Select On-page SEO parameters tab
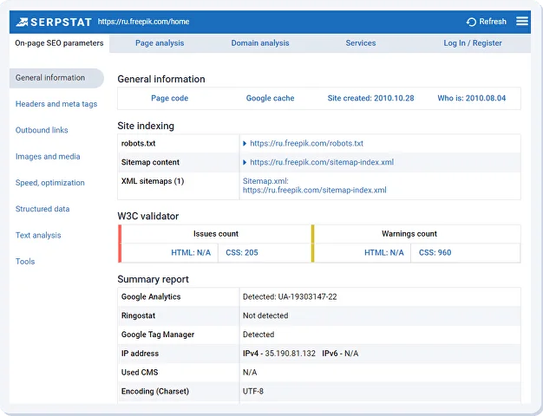 [59, 43]
